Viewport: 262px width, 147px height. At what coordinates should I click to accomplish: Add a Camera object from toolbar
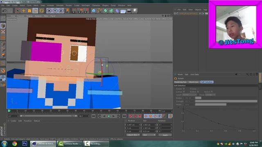(129, 11)
